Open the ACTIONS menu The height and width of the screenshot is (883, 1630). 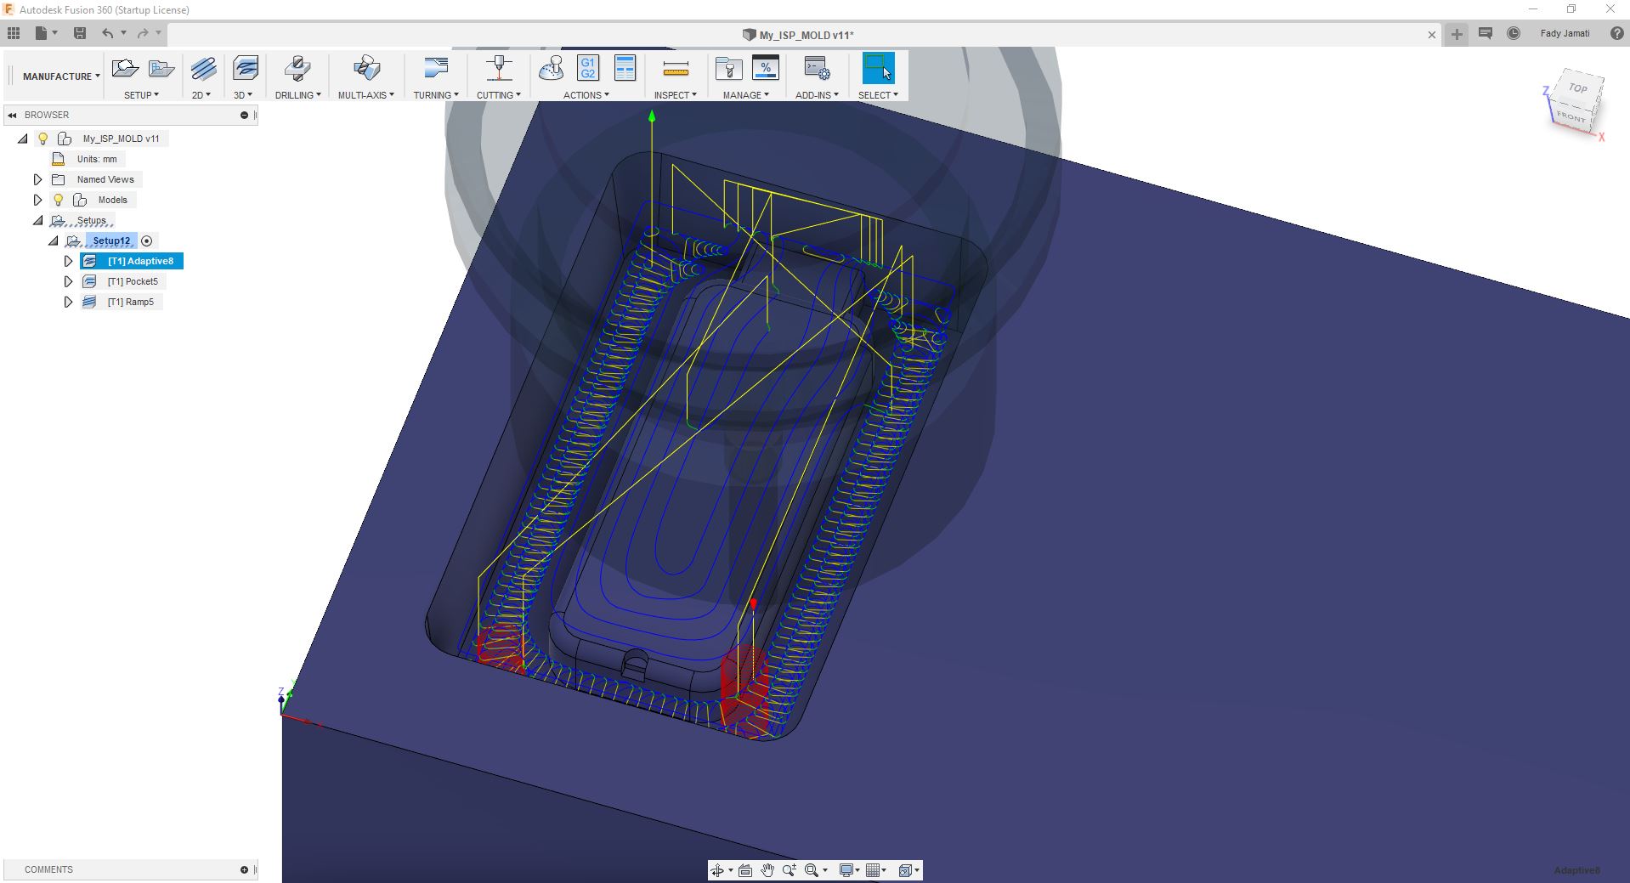586,95
